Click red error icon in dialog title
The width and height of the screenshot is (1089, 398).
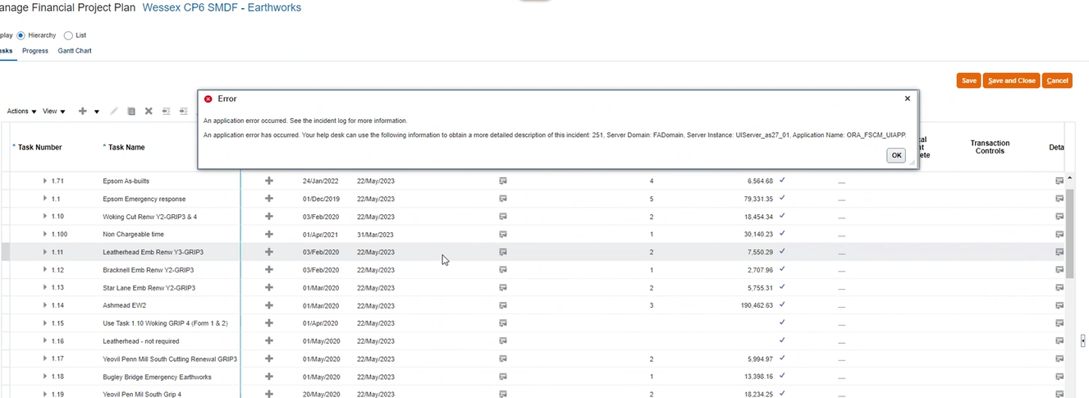[x=208, y=98]
